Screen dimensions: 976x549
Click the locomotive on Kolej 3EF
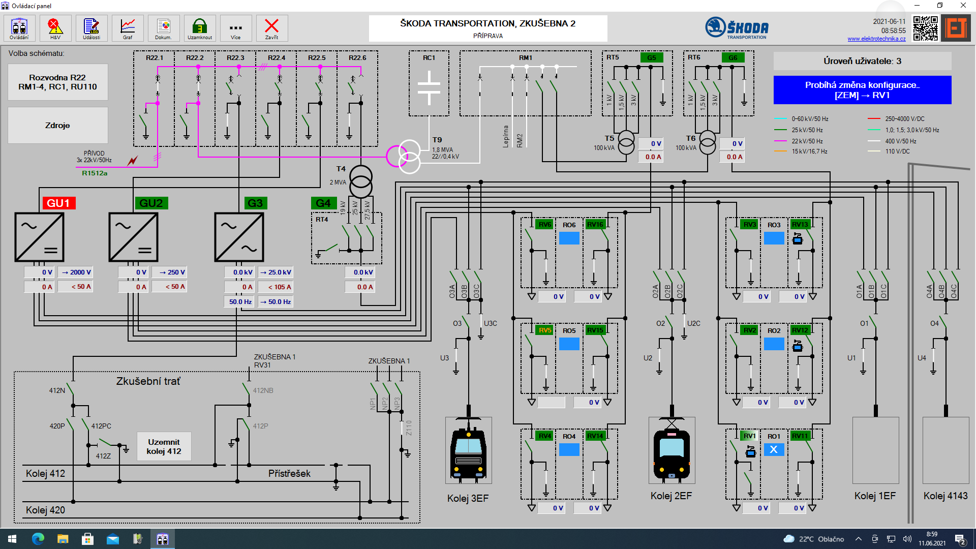point(468,450)
